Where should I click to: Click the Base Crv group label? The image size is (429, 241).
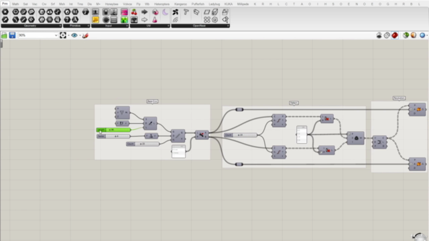pos(152,101)
